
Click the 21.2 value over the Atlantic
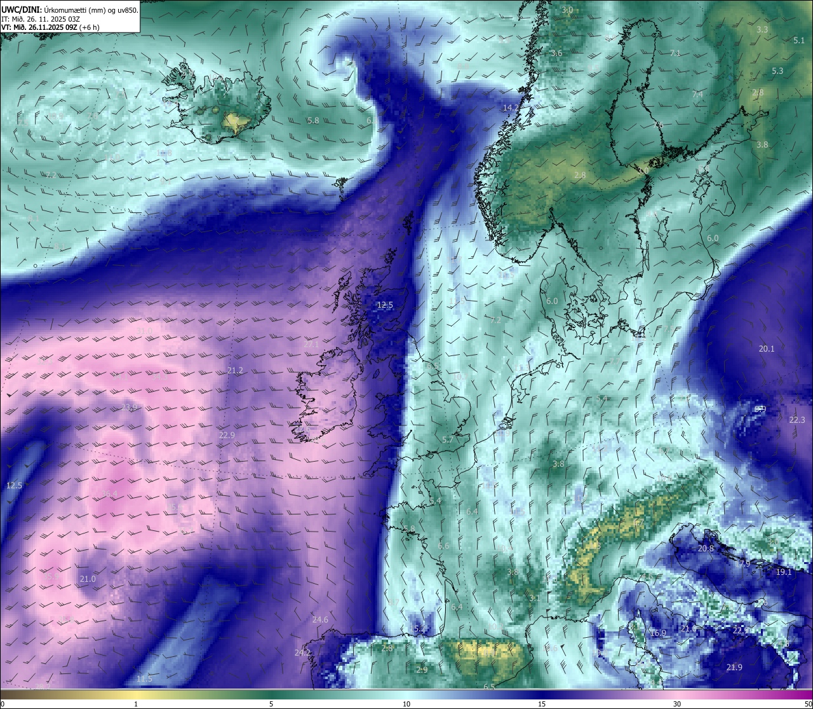(x=235, y=370)
